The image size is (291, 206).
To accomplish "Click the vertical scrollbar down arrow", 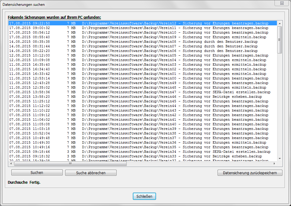I will (x=279, y=158).
